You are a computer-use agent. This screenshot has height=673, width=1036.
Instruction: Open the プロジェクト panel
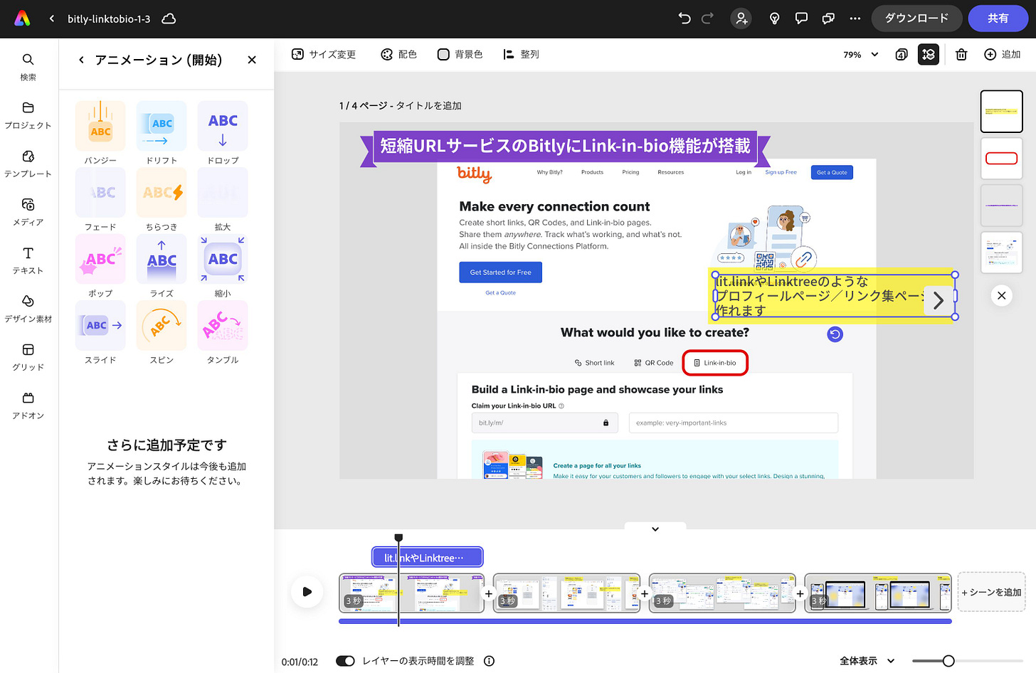[x=28, y=115]
